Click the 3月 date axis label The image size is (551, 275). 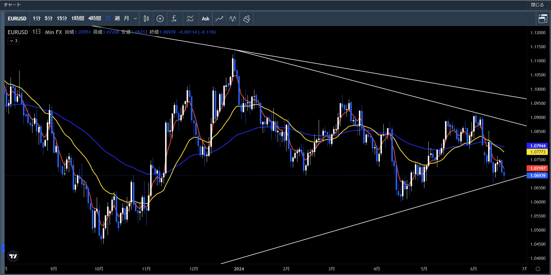[x=331, y=269]
